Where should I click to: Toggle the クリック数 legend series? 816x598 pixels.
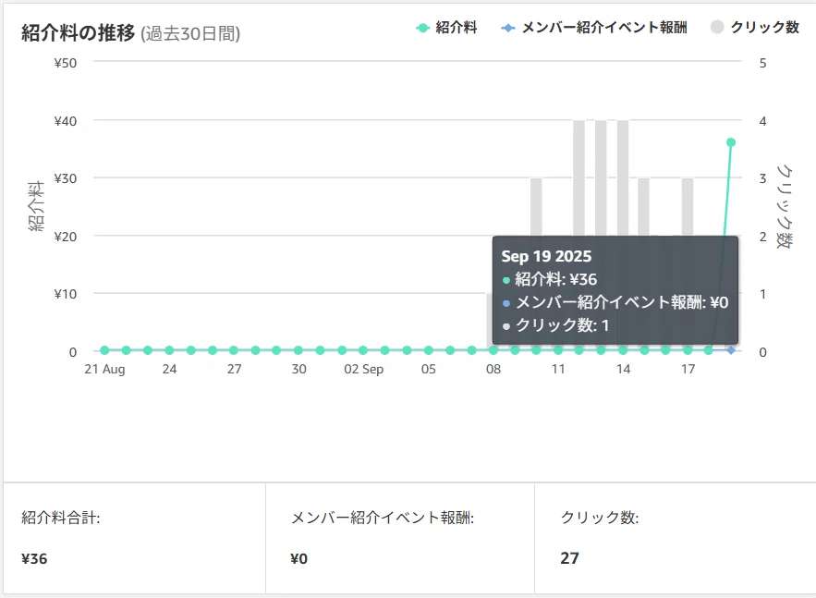pos(755,27)
